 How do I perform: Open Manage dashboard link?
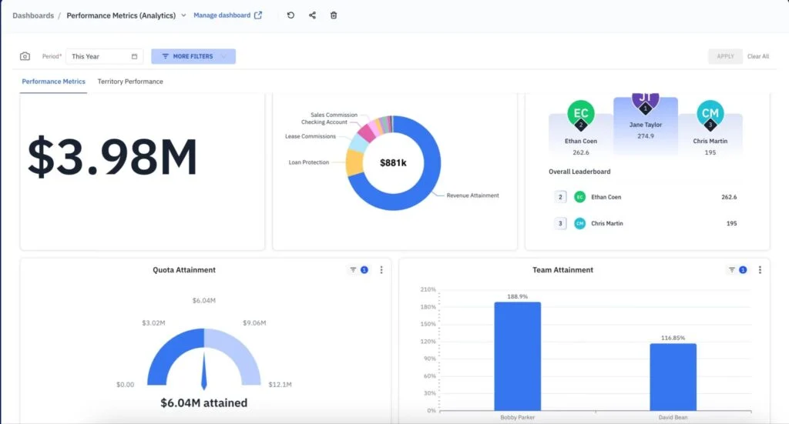pos(222,15)
